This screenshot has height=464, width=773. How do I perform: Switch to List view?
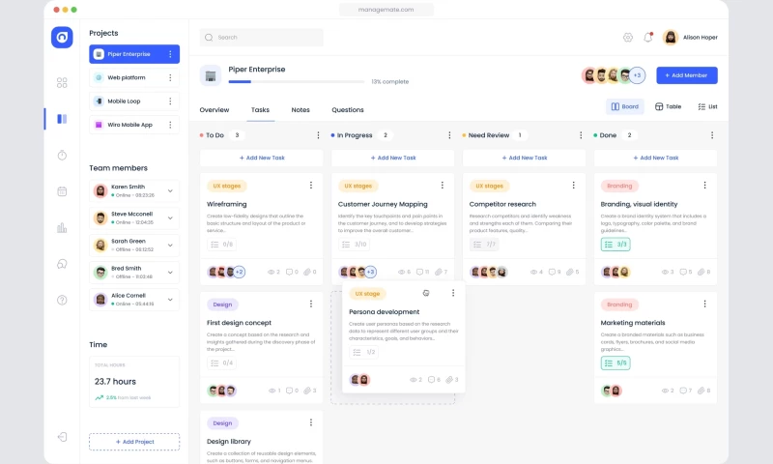tap(707, 106)
